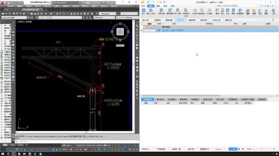Switch to the 措施项目 tab
Viewport: 279px width, 156px height.
click(x=192, y=20)
